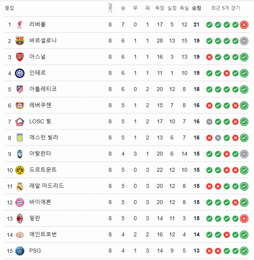The height and width of the screenshot is (260, 254).
Task: Click Milan's latest red loss icon
Action: click(x=244, y=218)
